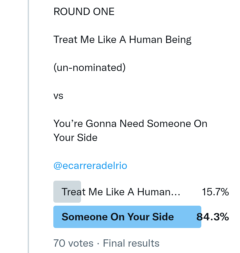Click the dot separator after "70 votes"
240x253 pixels.
98,244
